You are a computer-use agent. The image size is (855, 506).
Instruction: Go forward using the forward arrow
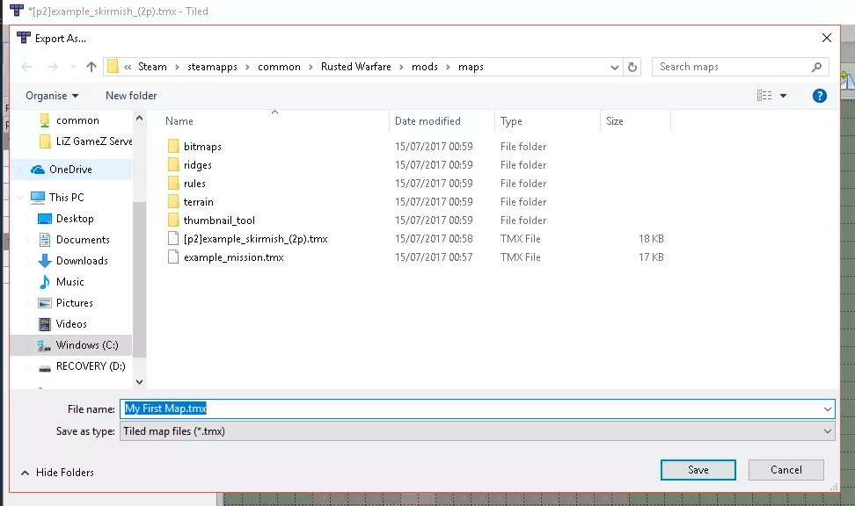click(x=53, y=67)
